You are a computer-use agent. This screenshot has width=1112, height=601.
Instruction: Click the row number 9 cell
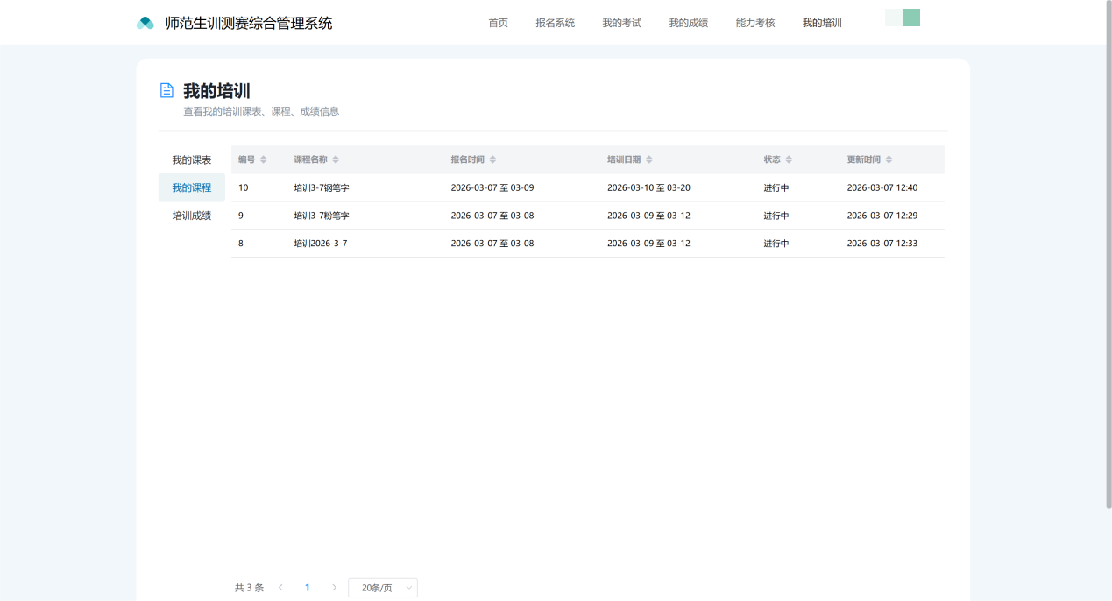[x=241, y=216]
